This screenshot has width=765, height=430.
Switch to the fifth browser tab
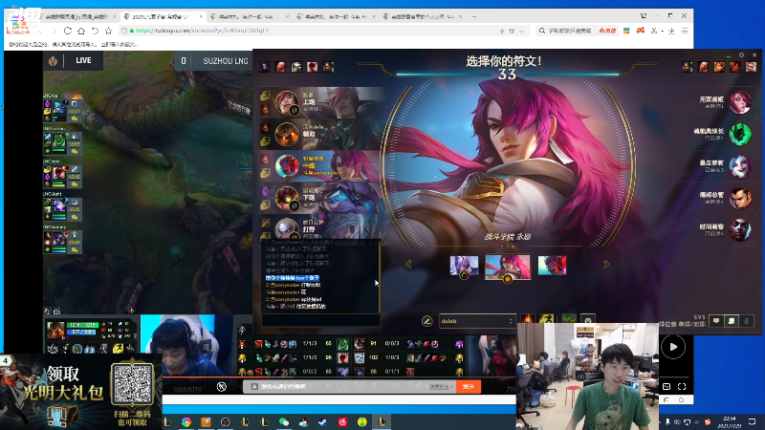(x=423, y=16)
